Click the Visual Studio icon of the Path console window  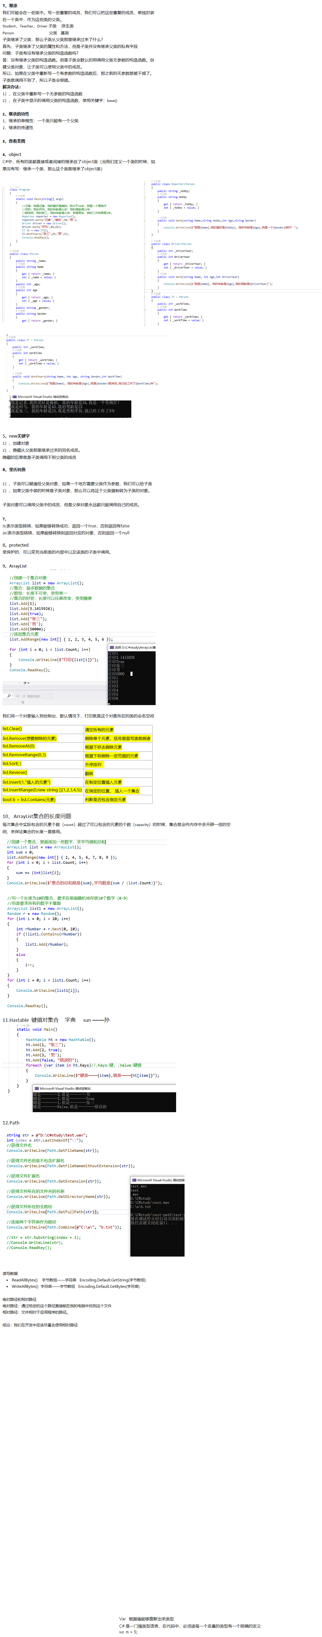[134, 1180]
